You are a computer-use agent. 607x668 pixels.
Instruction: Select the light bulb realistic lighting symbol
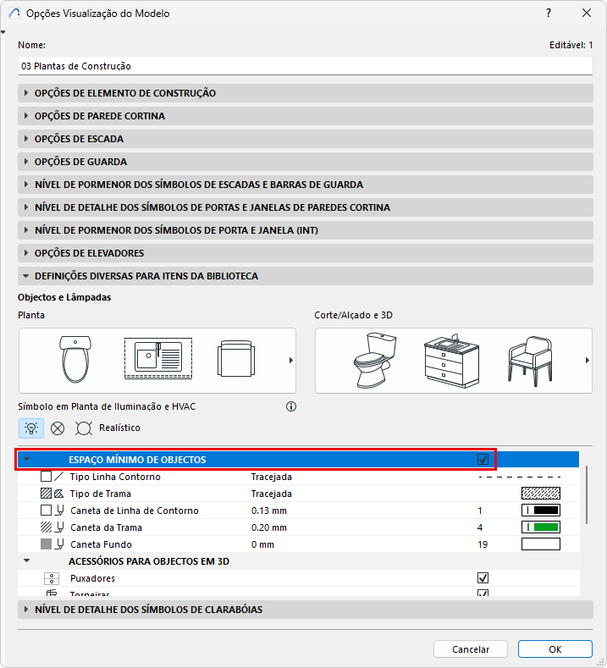pyautogui.click(x=31, y=428)
